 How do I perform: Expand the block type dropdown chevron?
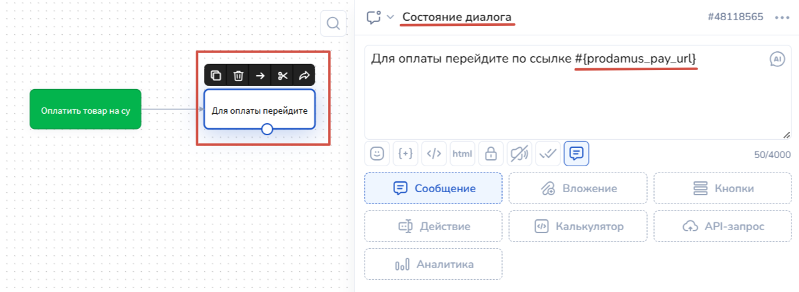[390, 17]
